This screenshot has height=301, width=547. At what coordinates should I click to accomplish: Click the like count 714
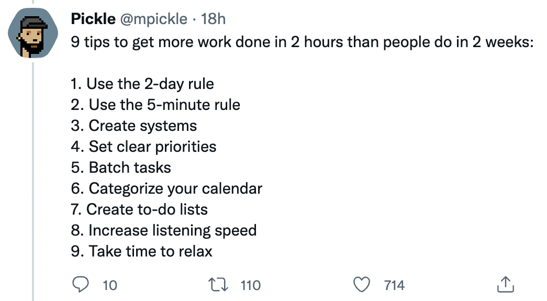394,285
